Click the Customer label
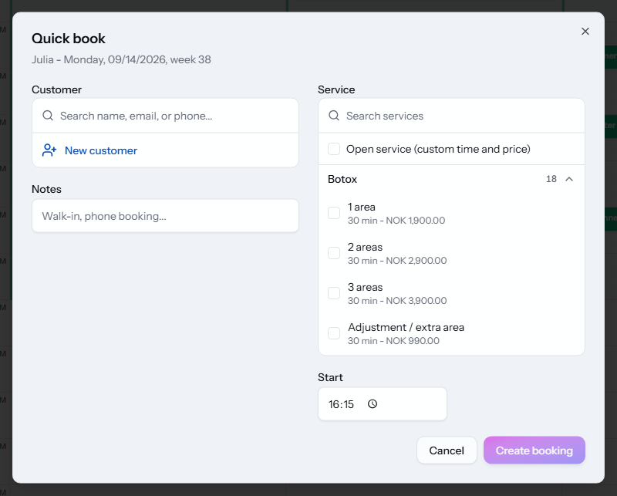617x496 pixels. point(56,89)
